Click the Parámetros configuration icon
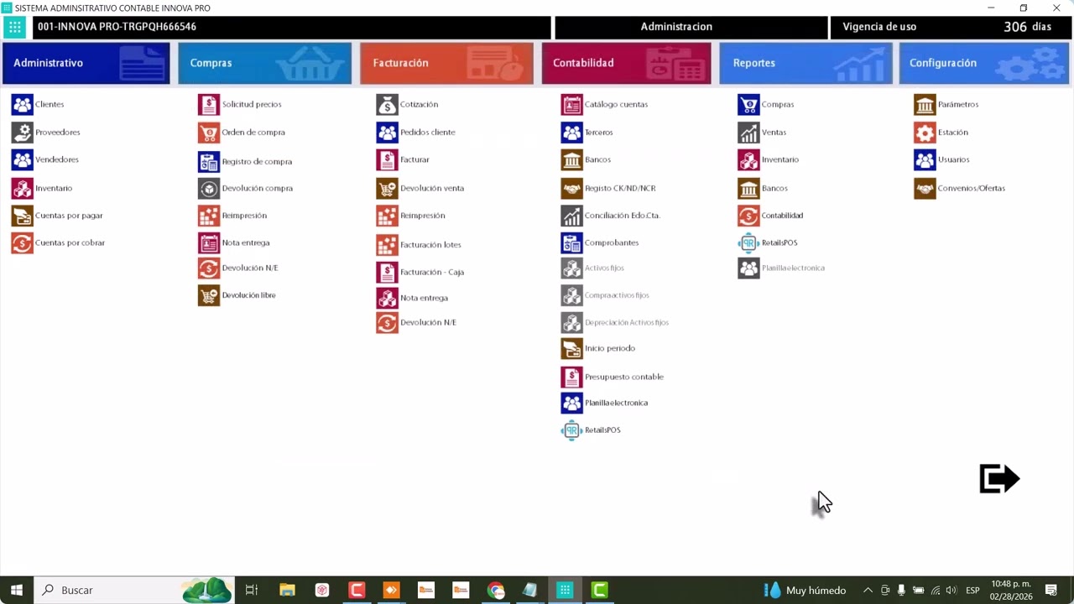 (x=925, y=105)
